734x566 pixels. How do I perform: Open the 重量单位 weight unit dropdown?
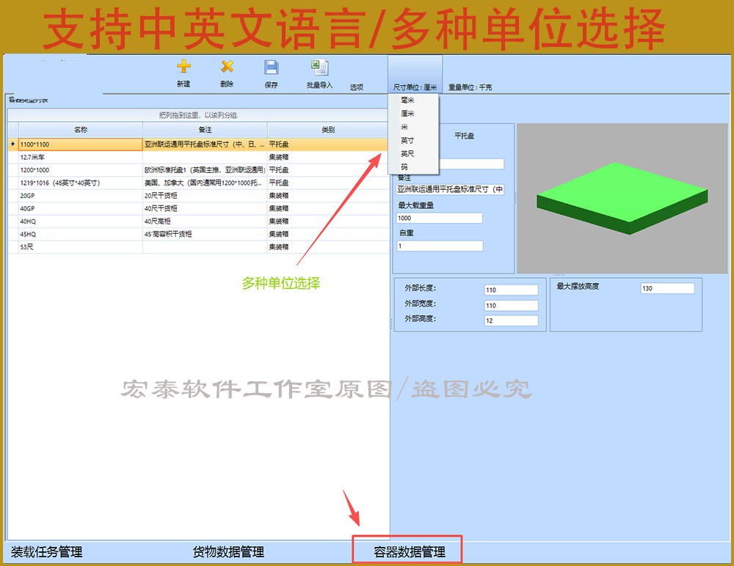[x=470, y=87]
